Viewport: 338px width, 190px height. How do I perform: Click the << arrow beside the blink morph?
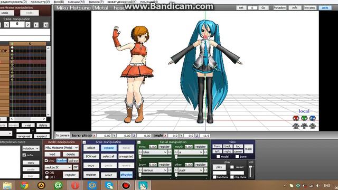pos(140,153)
